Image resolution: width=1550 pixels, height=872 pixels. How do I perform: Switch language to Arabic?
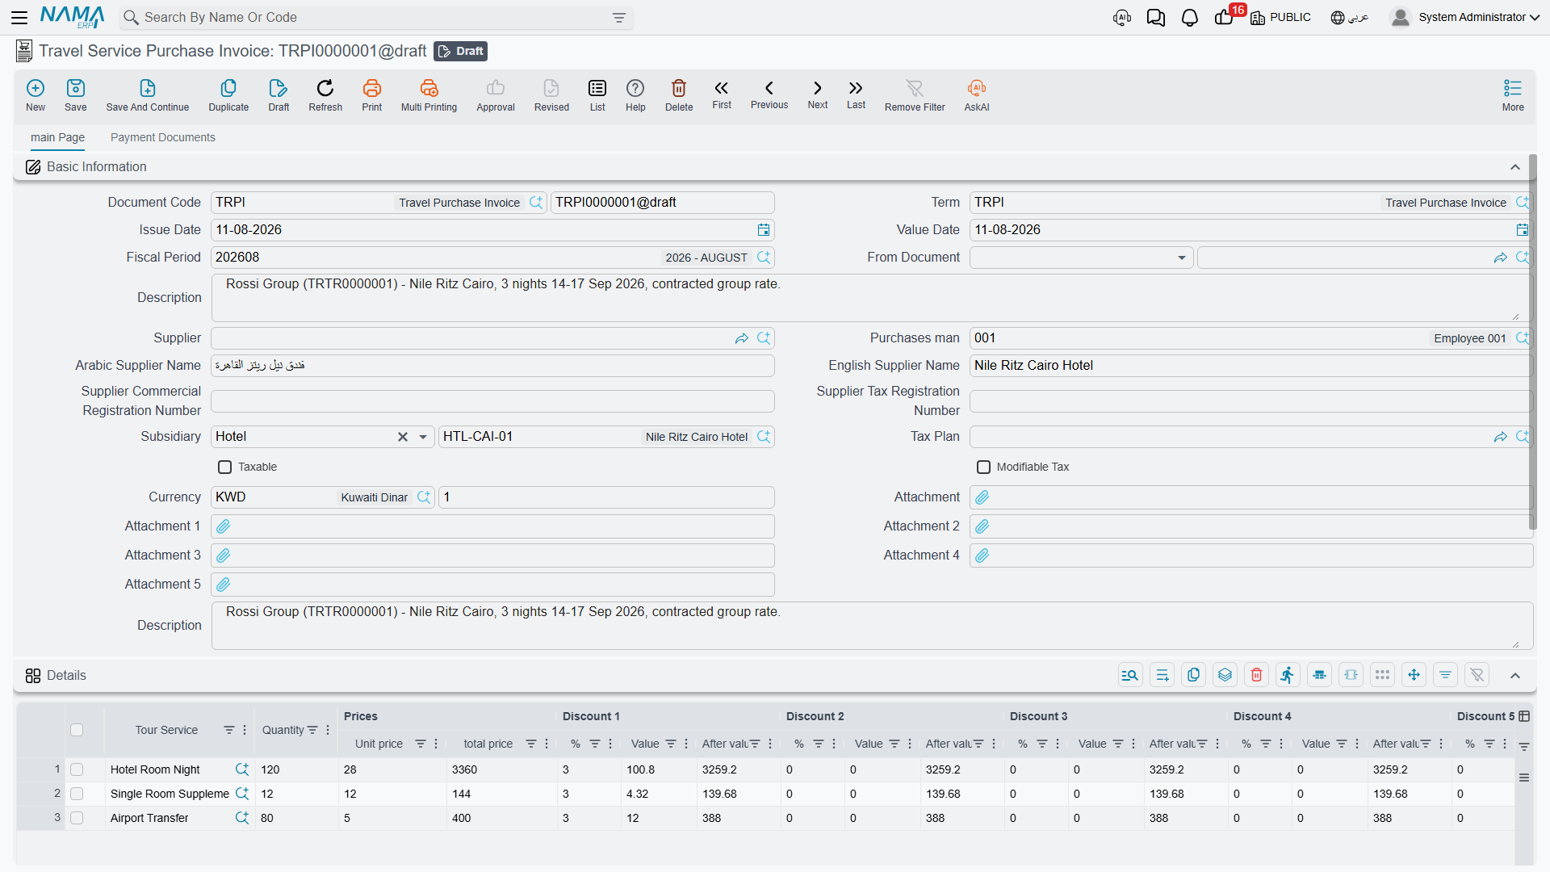coord(1350,17)
